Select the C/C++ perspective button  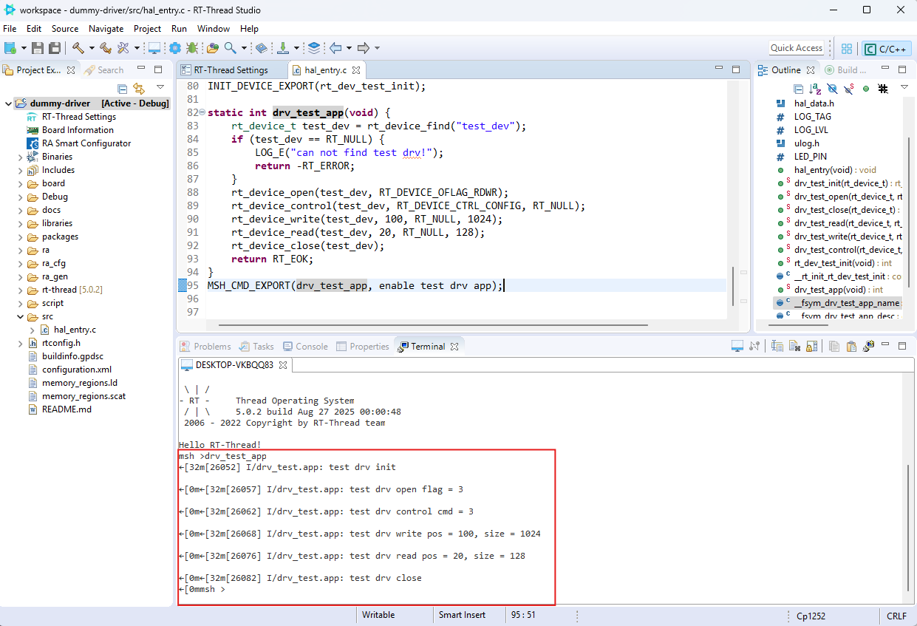tap(886, 49)
